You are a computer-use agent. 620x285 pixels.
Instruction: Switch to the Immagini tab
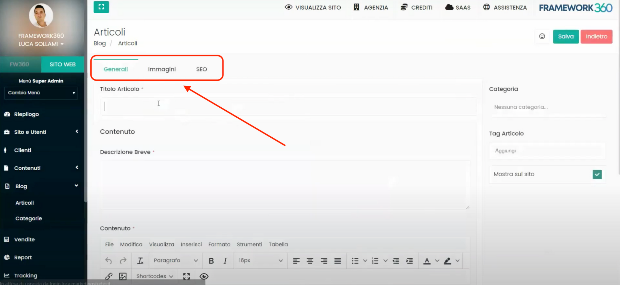tap(162, 69)
